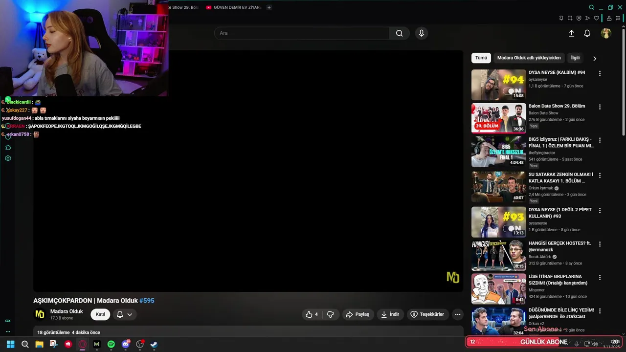Viewport: 626px width, 352px height.
Task: Open the account avatar menu
Action: [x=606, y=33]
